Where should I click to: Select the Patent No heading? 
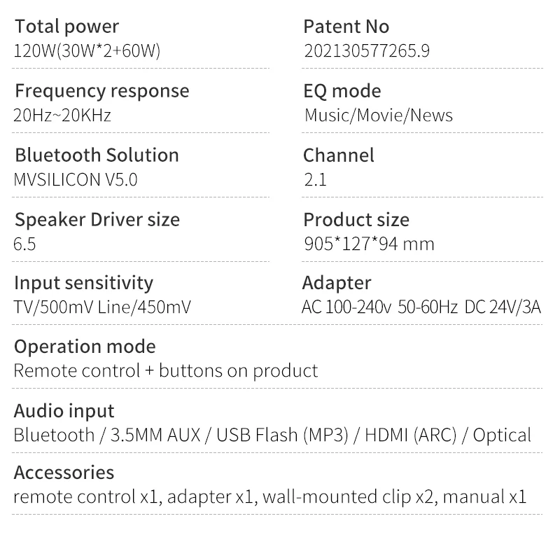[x=346, y=27]
